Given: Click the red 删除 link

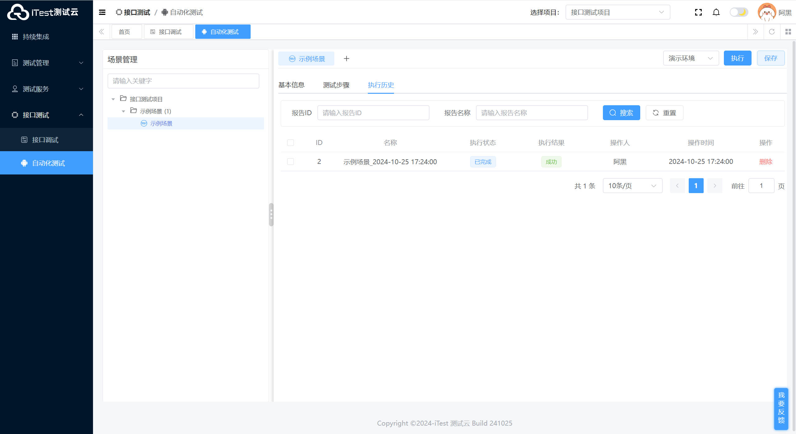Looking at the screenshot, I should 766,162.
